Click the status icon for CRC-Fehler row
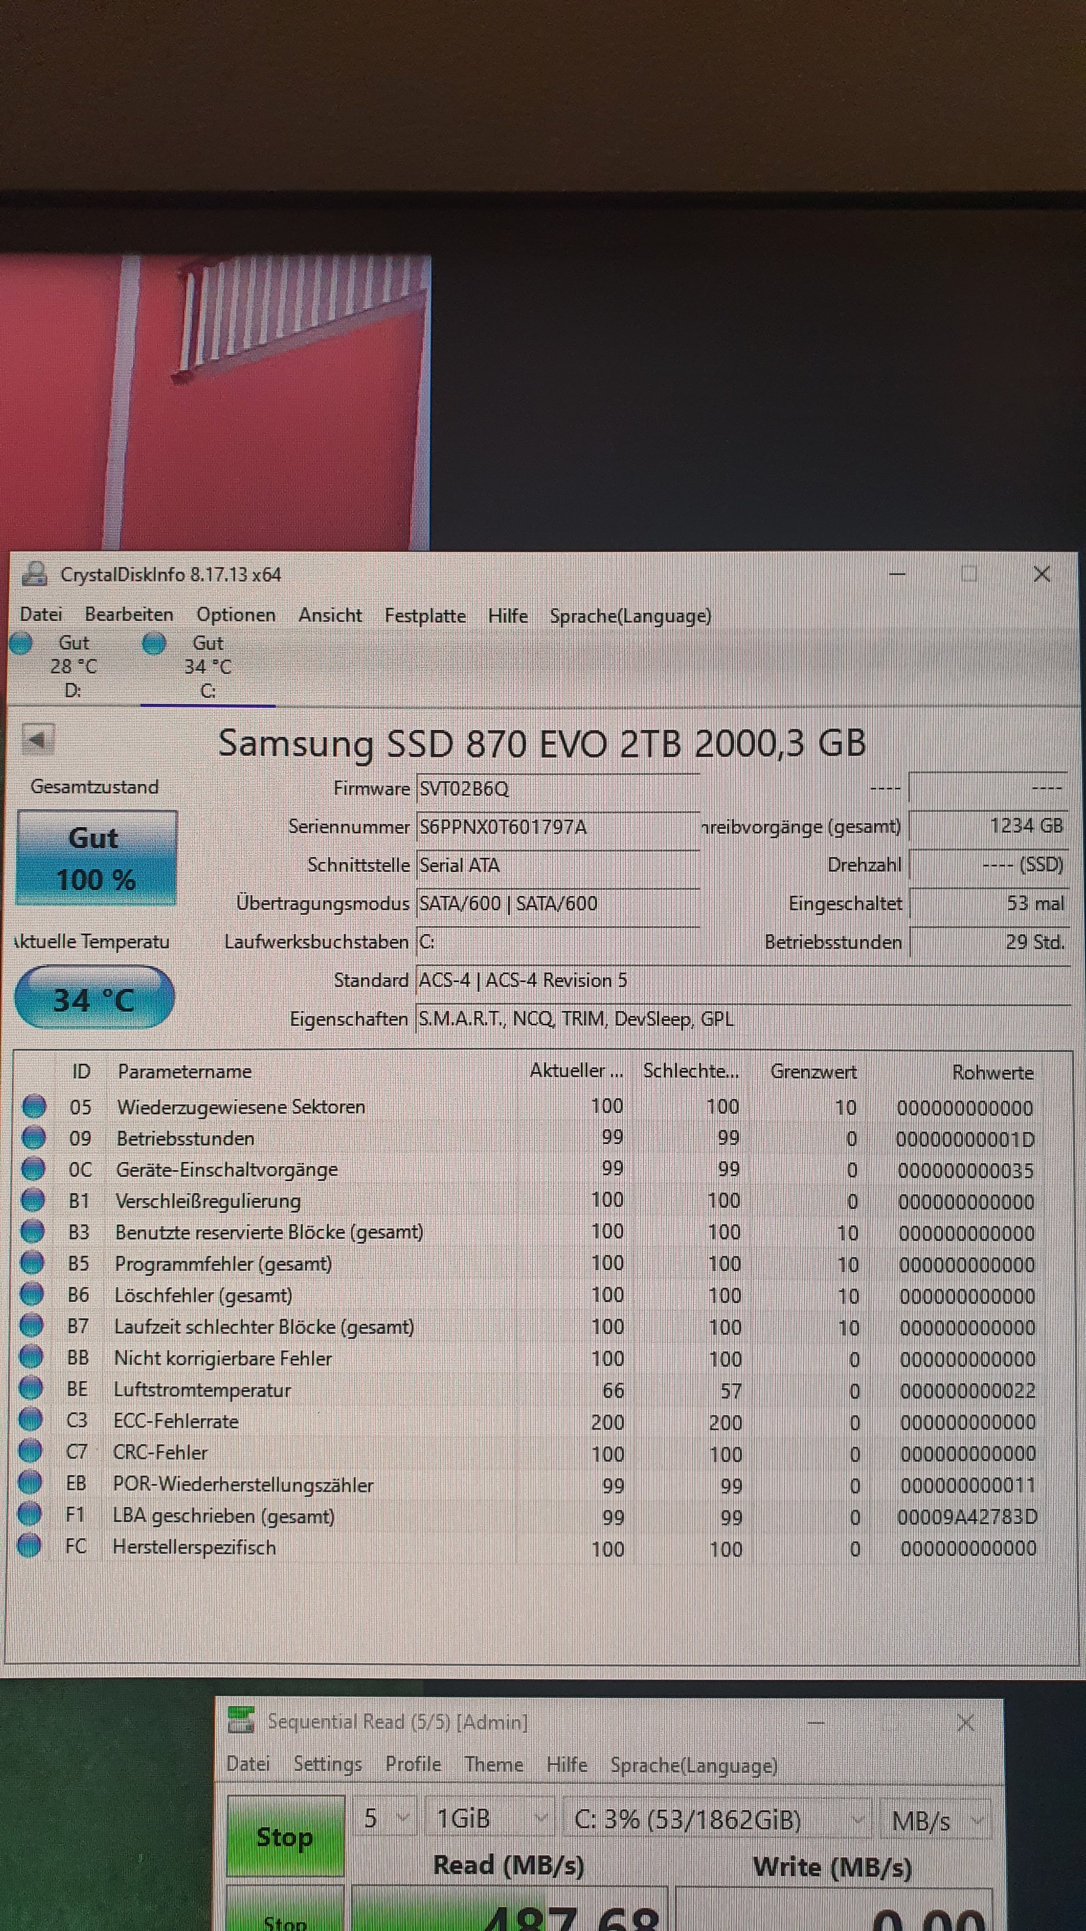Image resolution: width=1086 pixels, height=1931 pixels. (x=30, y=1452)
